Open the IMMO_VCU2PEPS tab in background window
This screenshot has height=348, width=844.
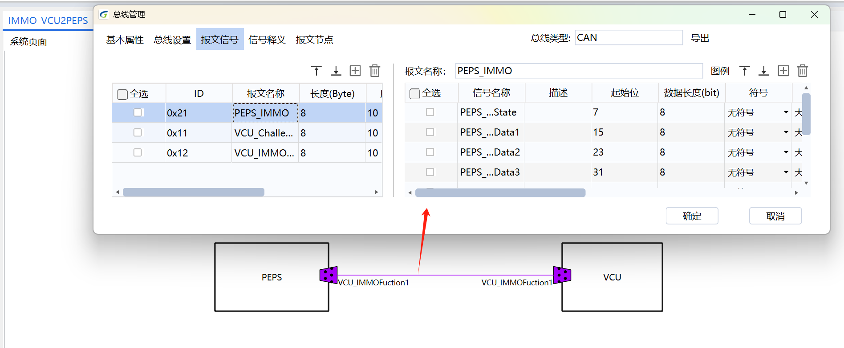pos(48,20)
